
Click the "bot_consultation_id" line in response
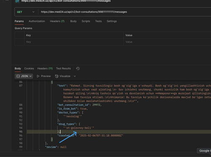pos(79,105)
